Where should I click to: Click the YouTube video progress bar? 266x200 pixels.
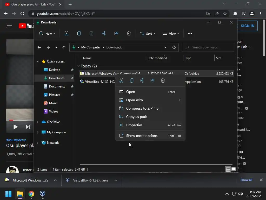tap(20, 120)
